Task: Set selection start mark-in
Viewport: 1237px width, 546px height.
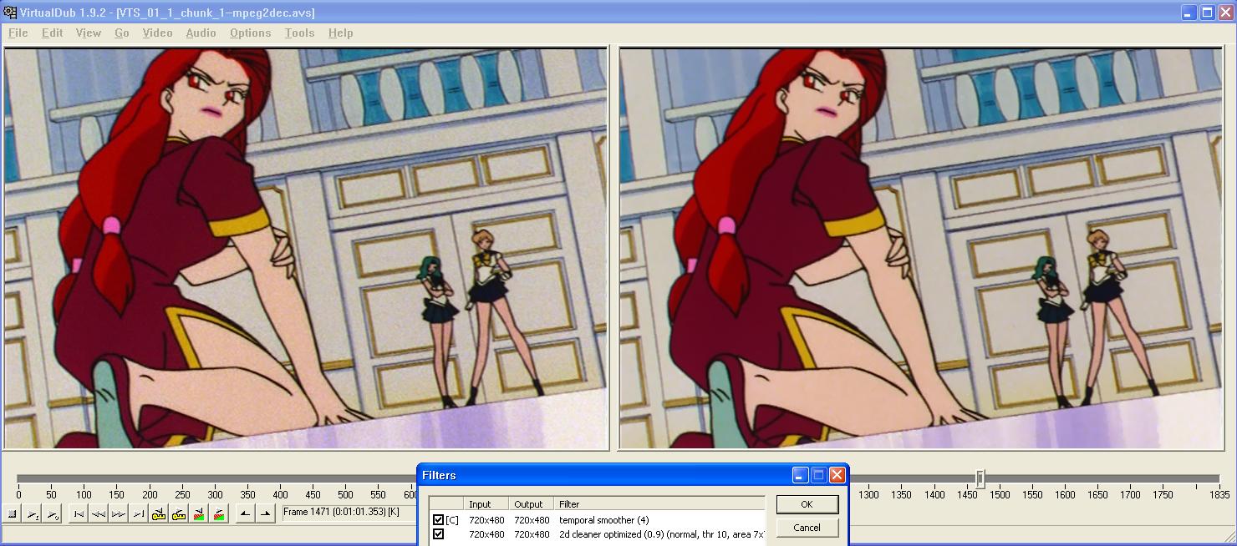Action: tap(246, 514)
